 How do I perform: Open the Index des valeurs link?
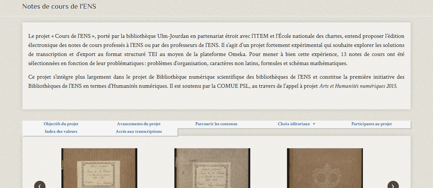[x=61, y=132]
